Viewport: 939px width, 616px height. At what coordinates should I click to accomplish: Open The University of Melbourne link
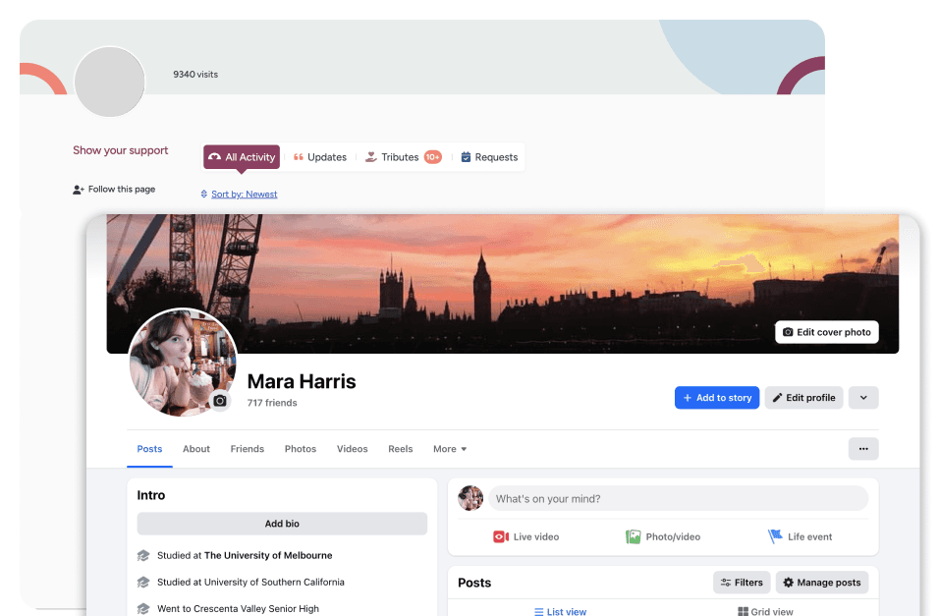[268, 555]
